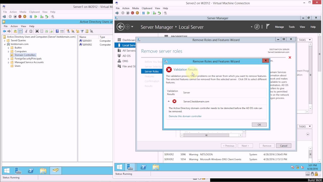The height and width of the screenshot is (182, 323).
Task: Open Start button on Server2 taskbar
Action: 119,167
